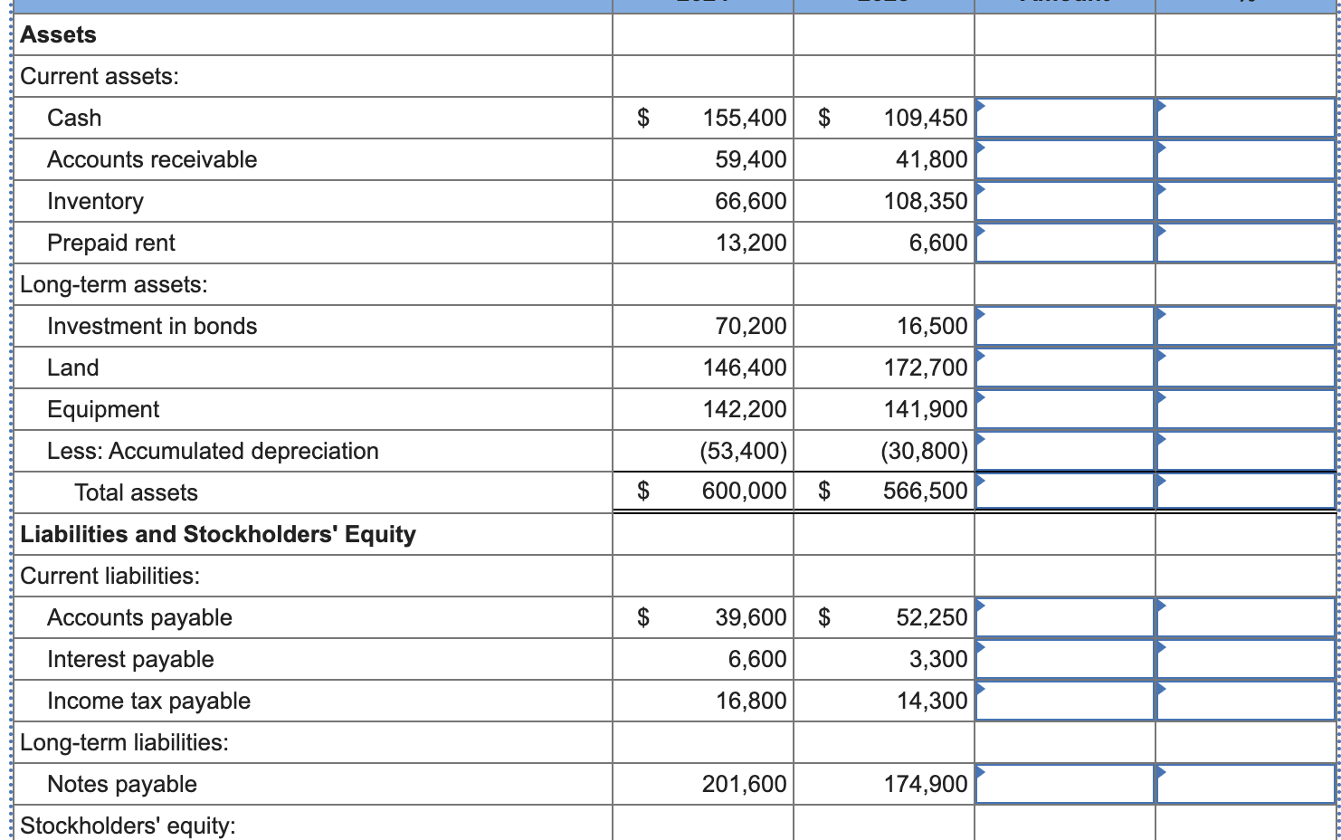Select the rightmost input field in Interest payable row
This screenshot has width=1341, height=840.
(1248, 659)
